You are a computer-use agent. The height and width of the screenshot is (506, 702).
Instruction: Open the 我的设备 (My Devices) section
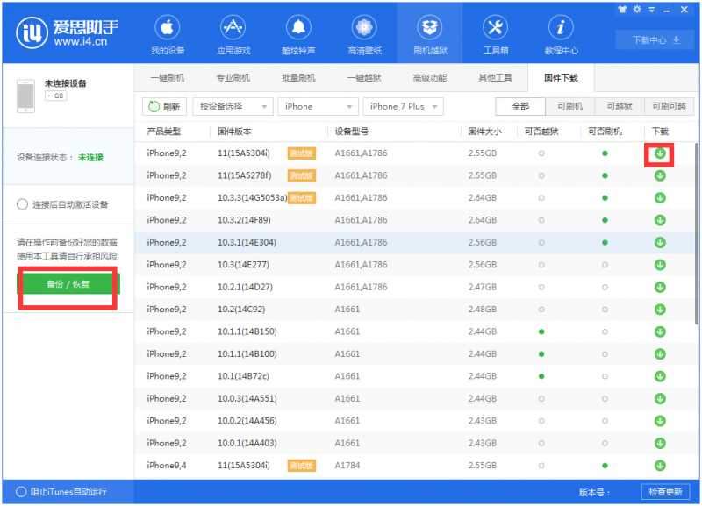(x=167, y=33)
